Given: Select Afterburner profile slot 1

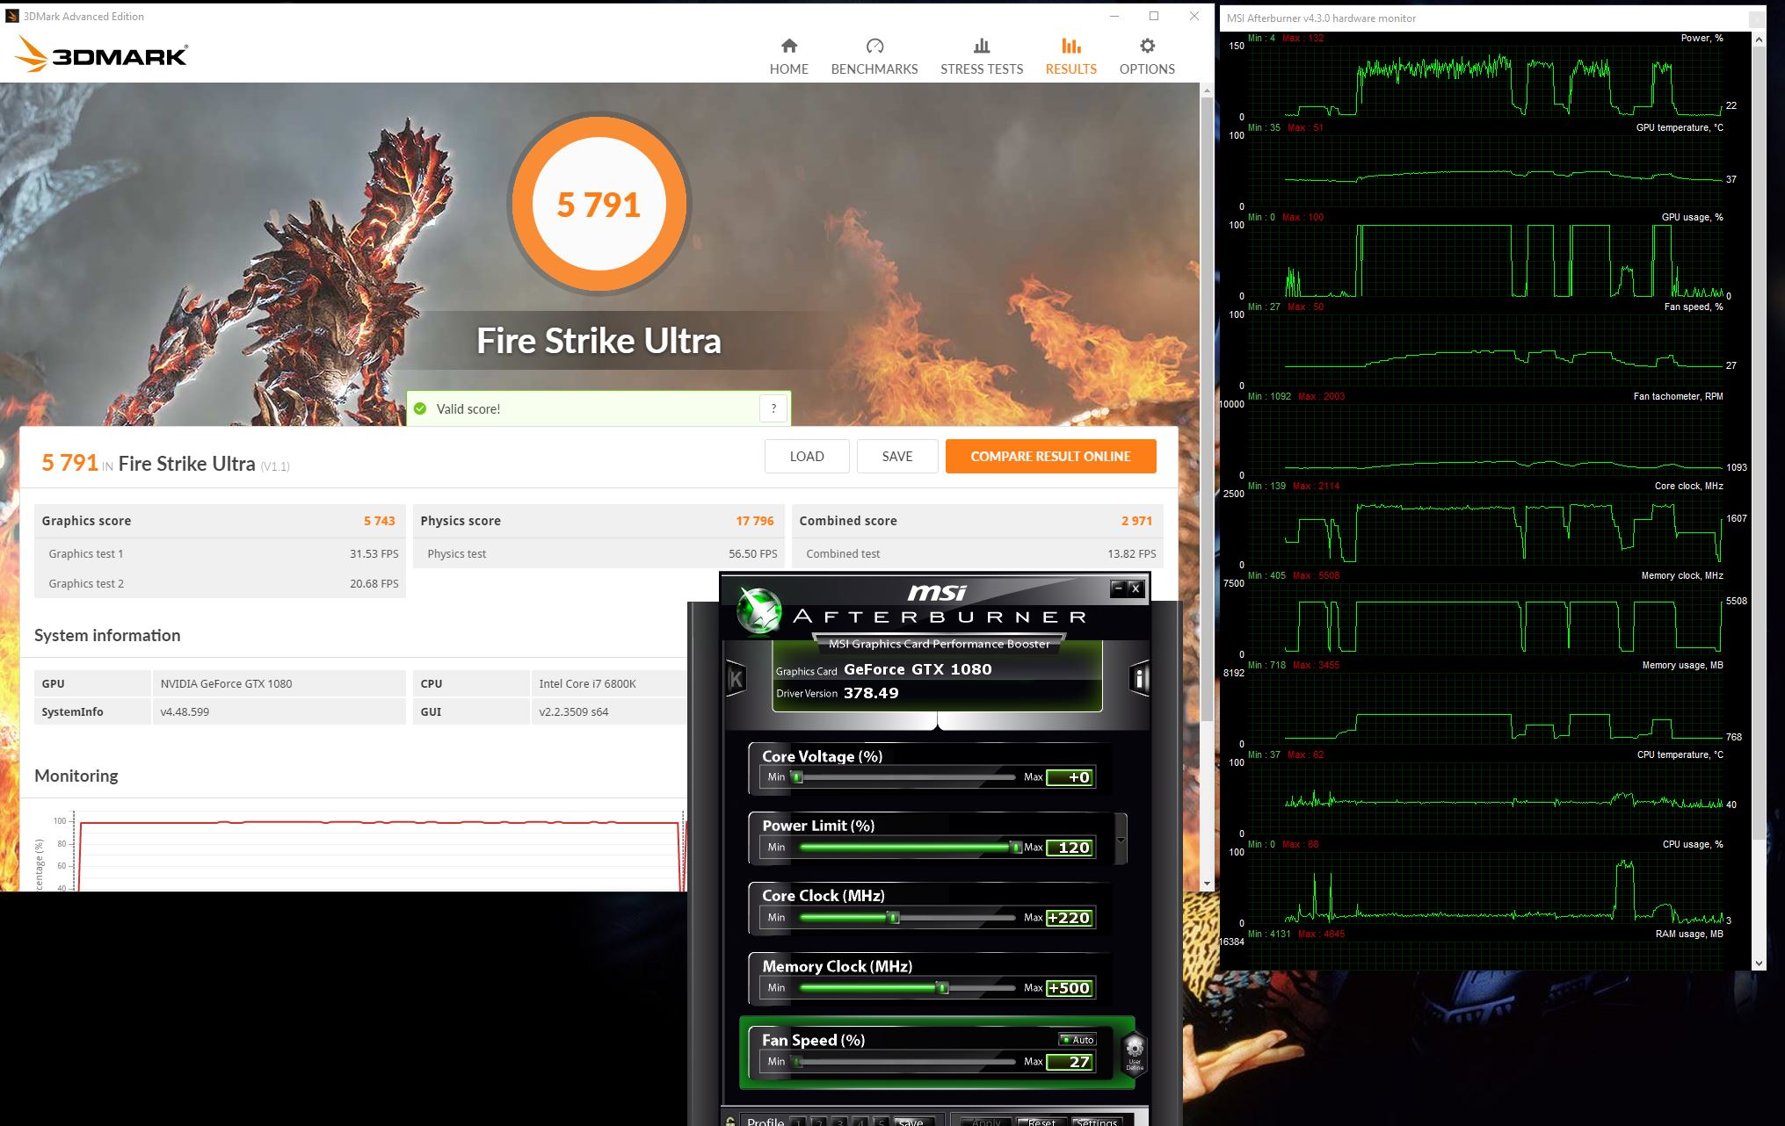Looking at the screenshot, I should point(798,1122).
